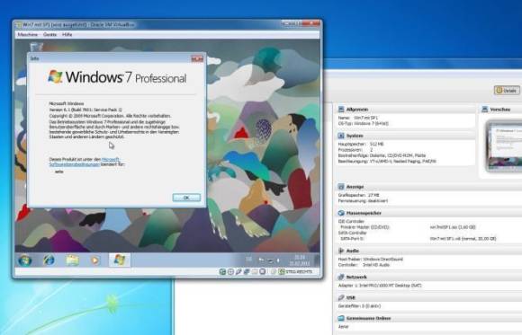
Task: Open the Microsoft Software-Lizenzbedingungen link
Action: pyautogui.click(x=85, y=162)
